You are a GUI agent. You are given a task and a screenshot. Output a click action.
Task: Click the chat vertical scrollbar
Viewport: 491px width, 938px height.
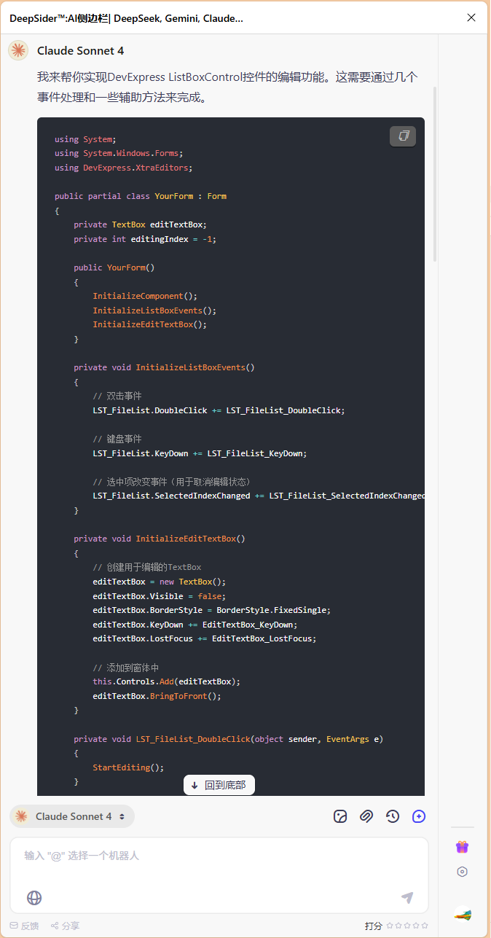(435, 173)
